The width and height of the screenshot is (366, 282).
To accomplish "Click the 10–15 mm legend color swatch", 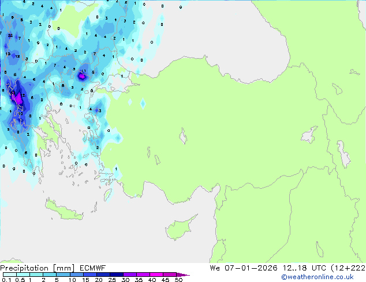I will [76, 275].
